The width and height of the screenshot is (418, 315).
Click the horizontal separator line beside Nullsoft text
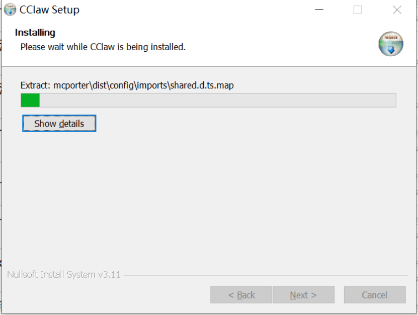266,275
